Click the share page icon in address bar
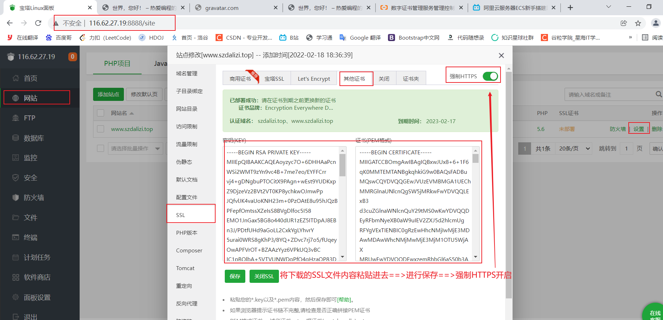Image resolution: width=663 pixels, height=320 pixels. pos(624,23)
